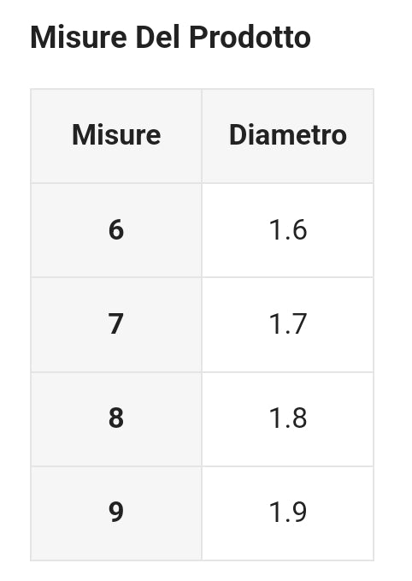The height and width of the screenshot is (581, 412).
Task: Select the bold number 7
Action: 116,324
